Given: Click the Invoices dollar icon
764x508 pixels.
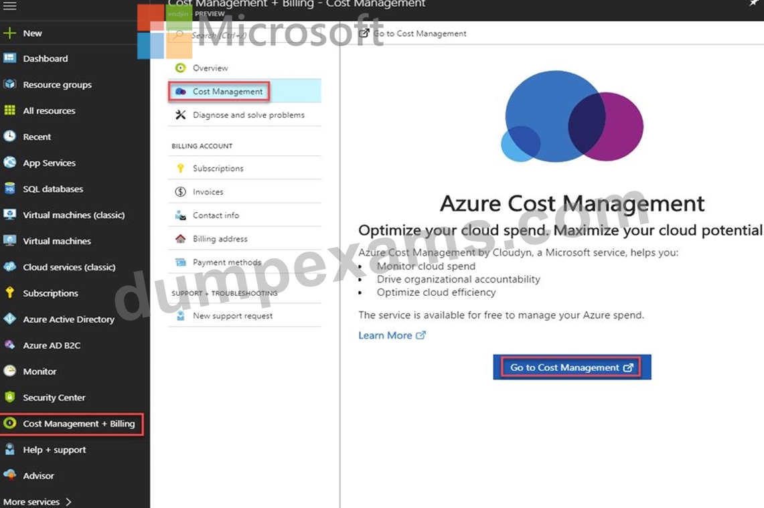Looking at the screenshot, I should pyautogui.click(x=180, y=192).
